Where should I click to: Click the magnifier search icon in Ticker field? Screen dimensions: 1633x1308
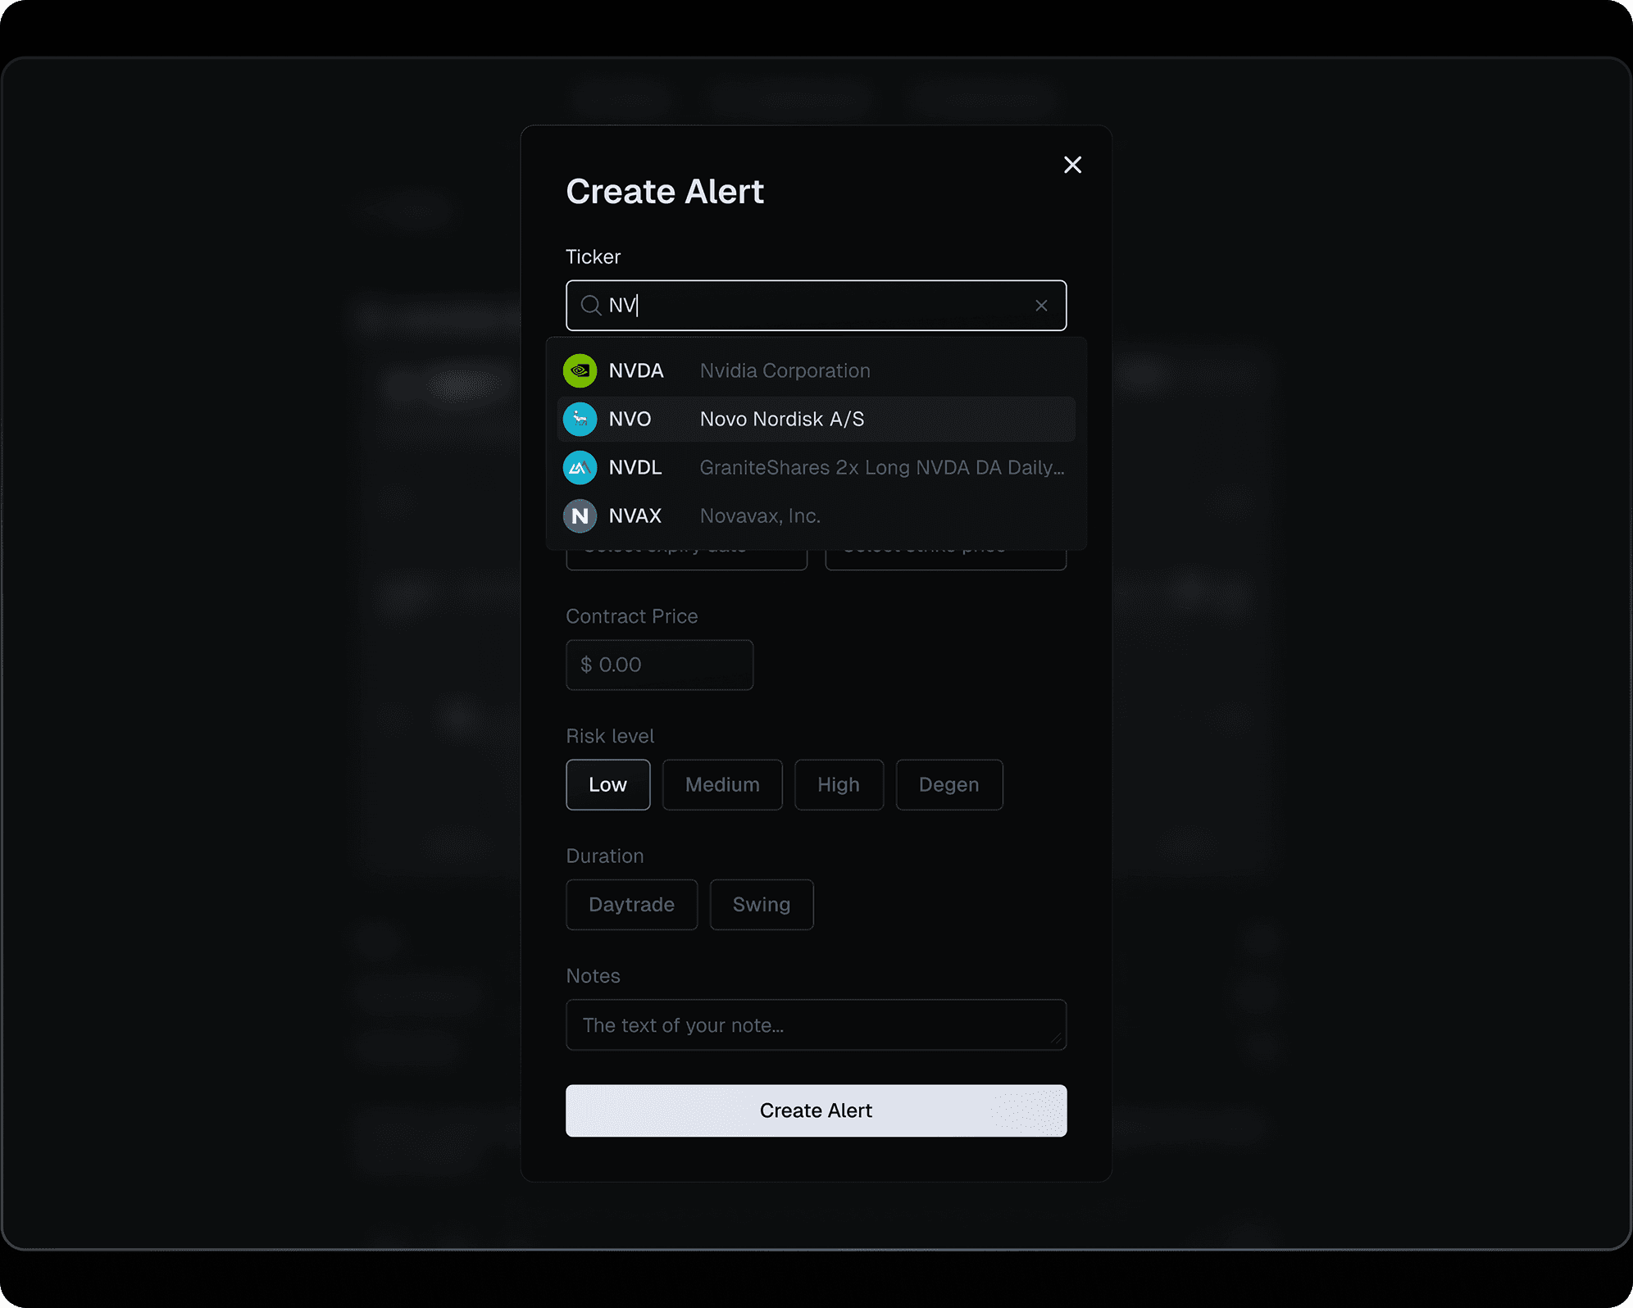tap(590, 306)
